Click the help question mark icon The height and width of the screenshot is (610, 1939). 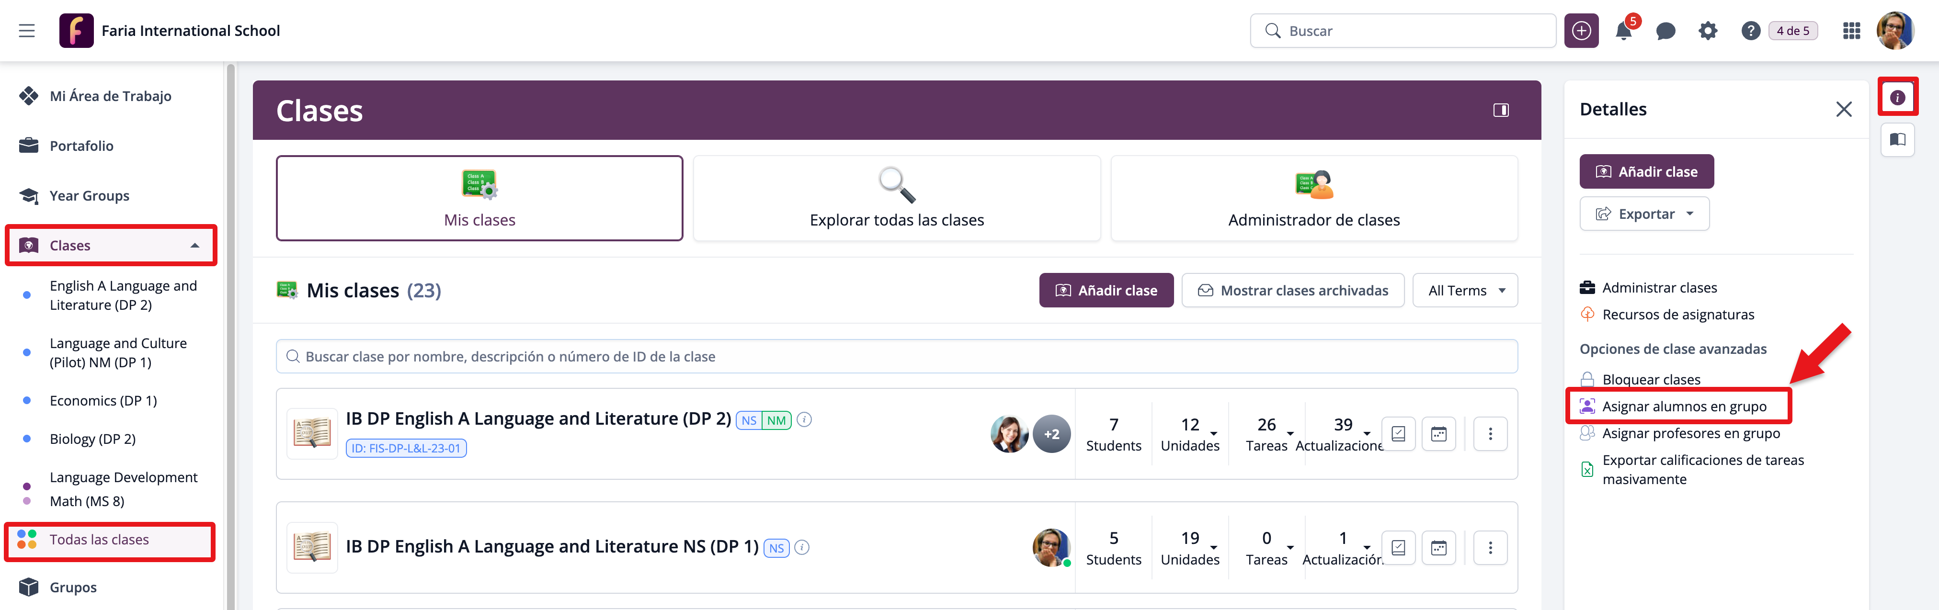(x=1750, y=31)
